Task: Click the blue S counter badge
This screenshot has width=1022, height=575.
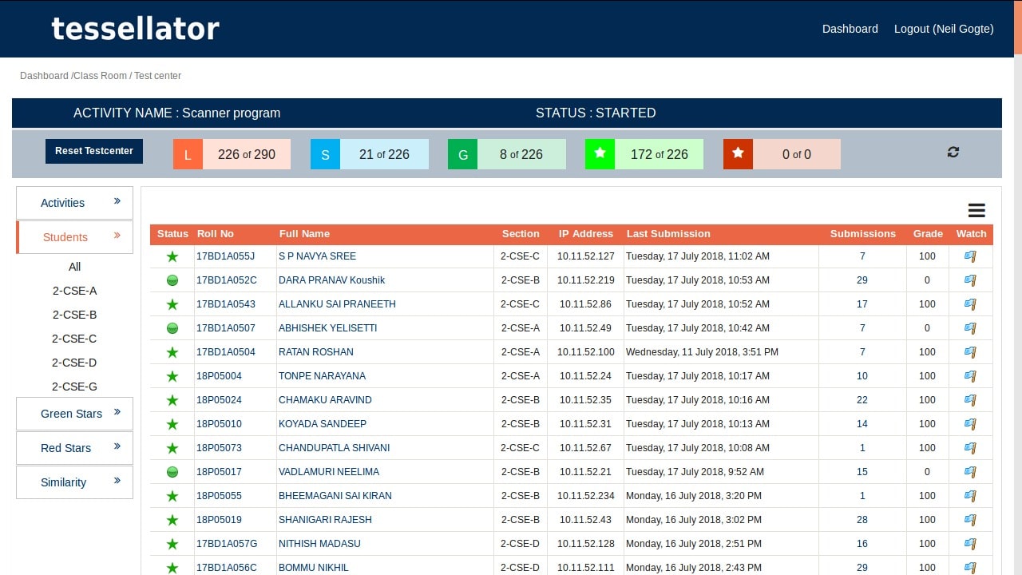Action: 325,155
